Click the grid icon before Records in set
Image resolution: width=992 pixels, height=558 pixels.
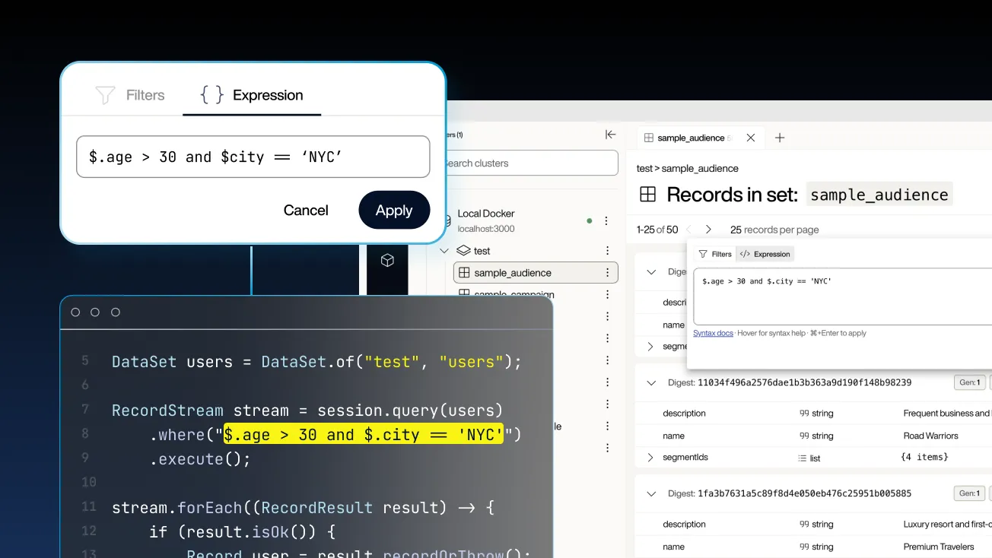[647, 194]
